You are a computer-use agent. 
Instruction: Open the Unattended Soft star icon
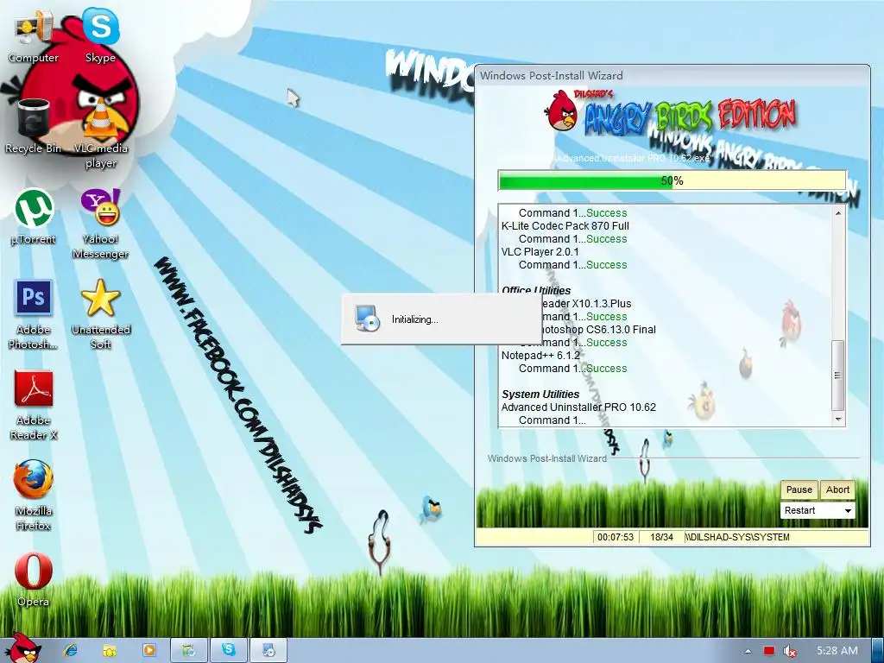coord(100,314)
